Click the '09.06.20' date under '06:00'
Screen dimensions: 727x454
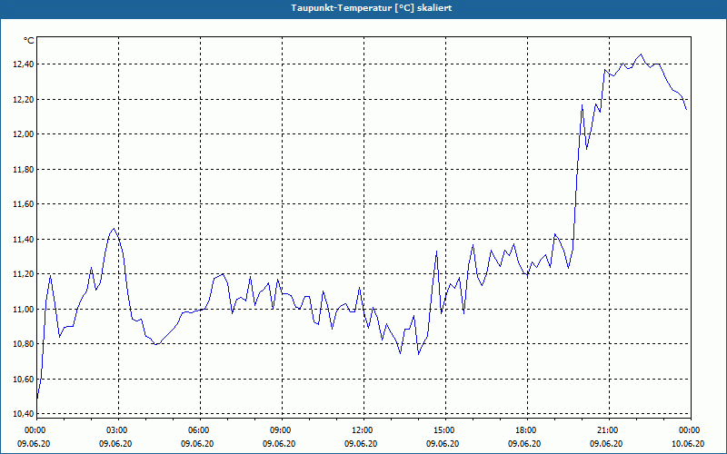tap(197, 444)
